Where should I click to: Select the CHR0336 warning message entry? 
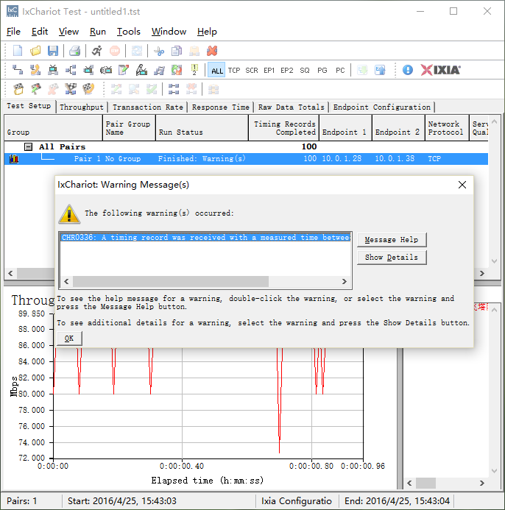click(x=205, y=238)
